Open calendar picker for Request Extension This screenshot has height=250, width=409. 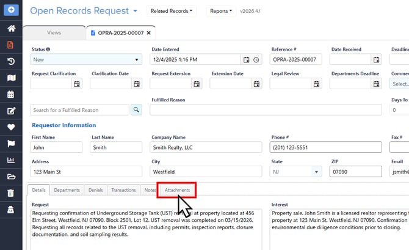[x=197, y=84]
